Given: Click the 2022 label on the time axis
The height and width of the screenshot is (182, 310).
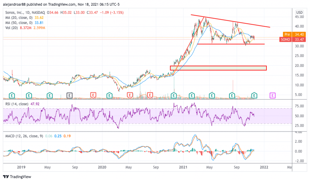Looking at the screenshot, I should (264, 167).
